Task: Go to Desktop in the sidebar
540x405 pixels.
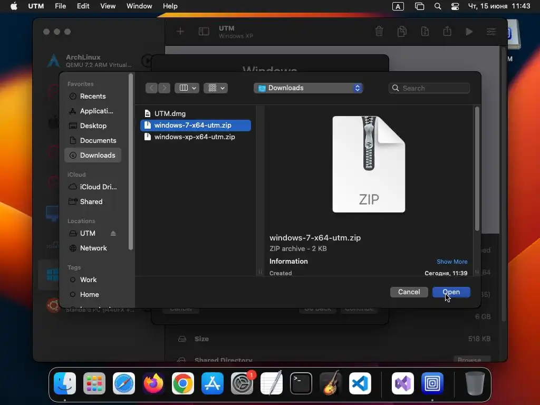Action: [93, 126]
